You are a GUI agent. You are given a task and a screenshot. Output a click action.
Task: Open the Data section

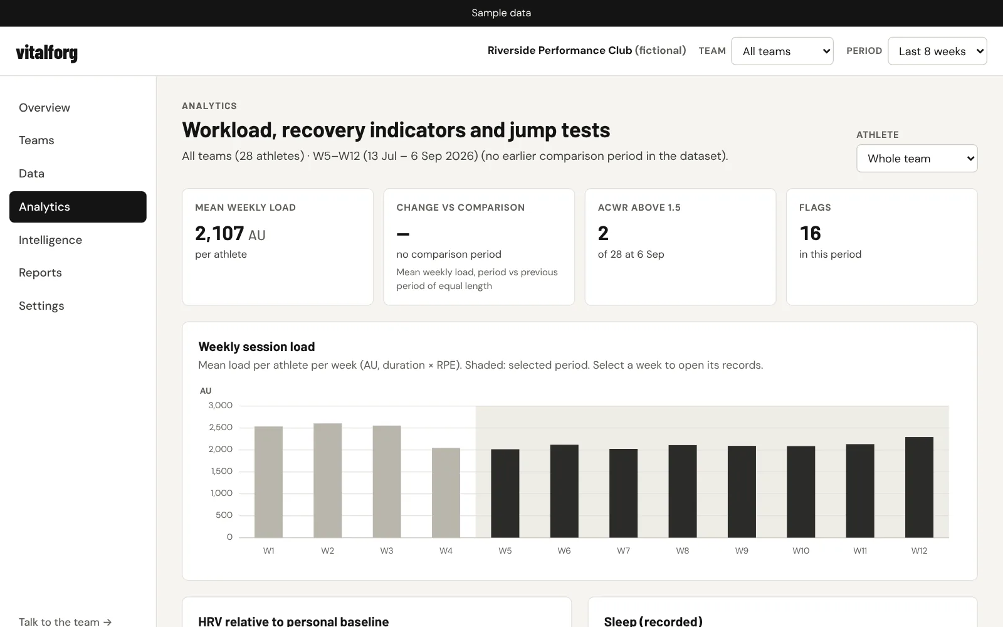coord(78,174)
